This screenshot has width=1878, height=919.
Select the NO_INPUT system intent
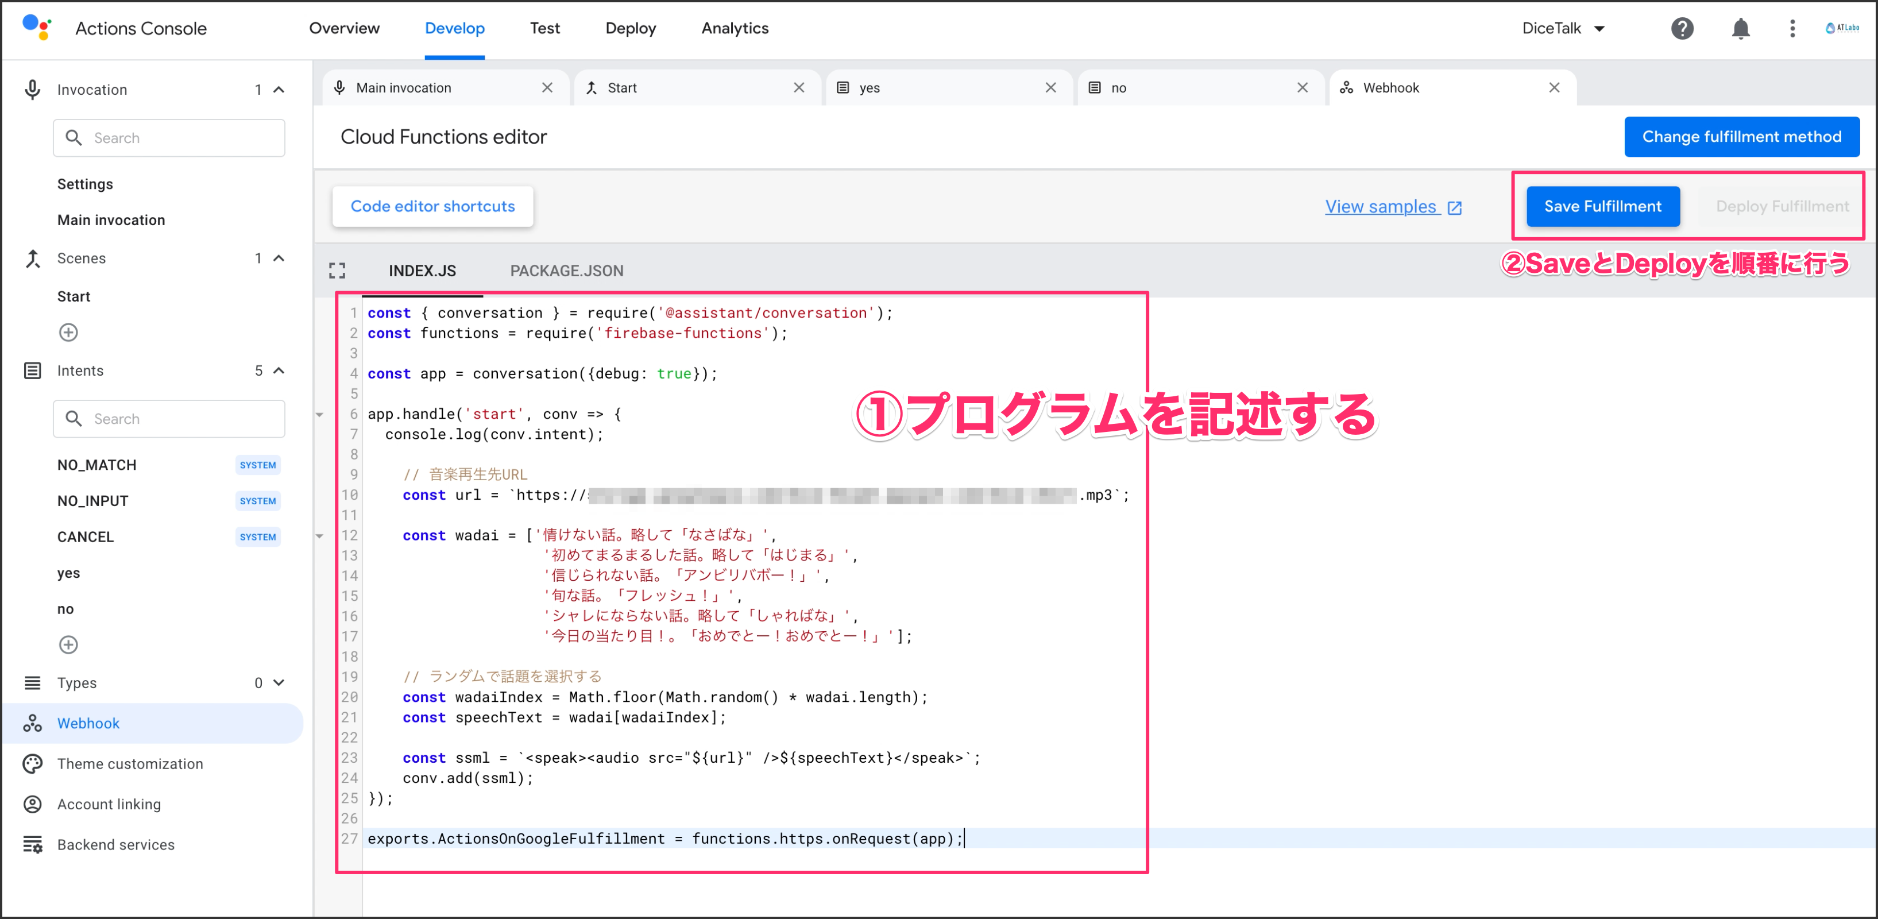(92, 501)
